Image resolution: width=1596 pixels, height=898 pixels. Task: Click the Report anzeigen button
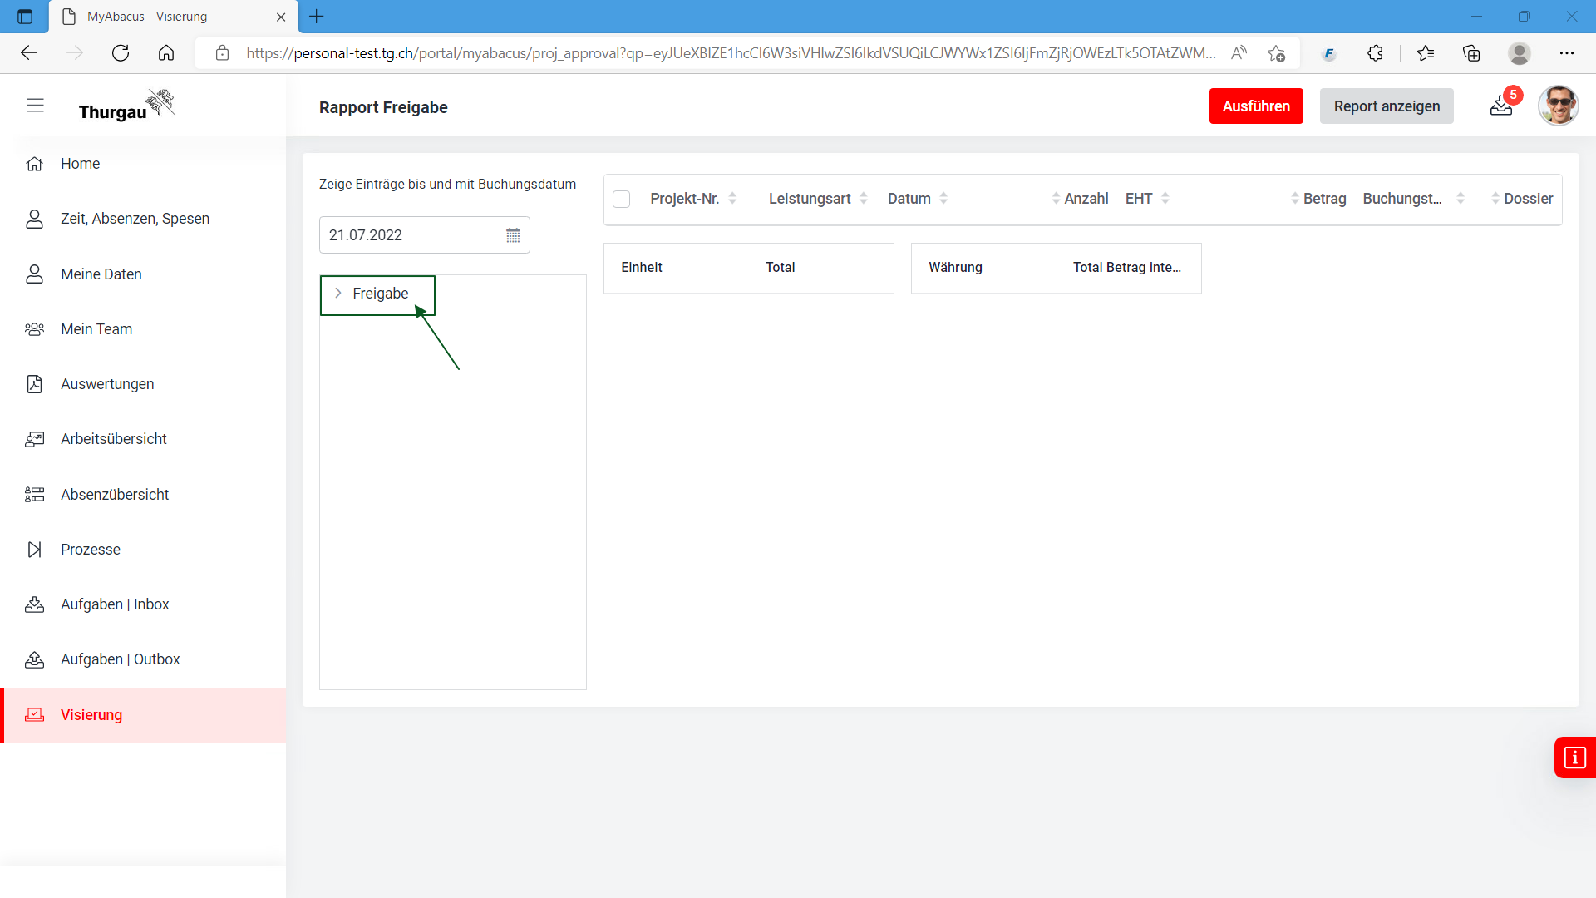point(1387,106)
